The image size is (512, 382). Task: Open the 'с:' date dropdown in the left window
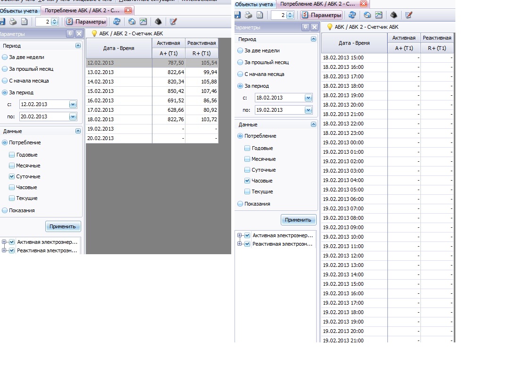[73, 104]
